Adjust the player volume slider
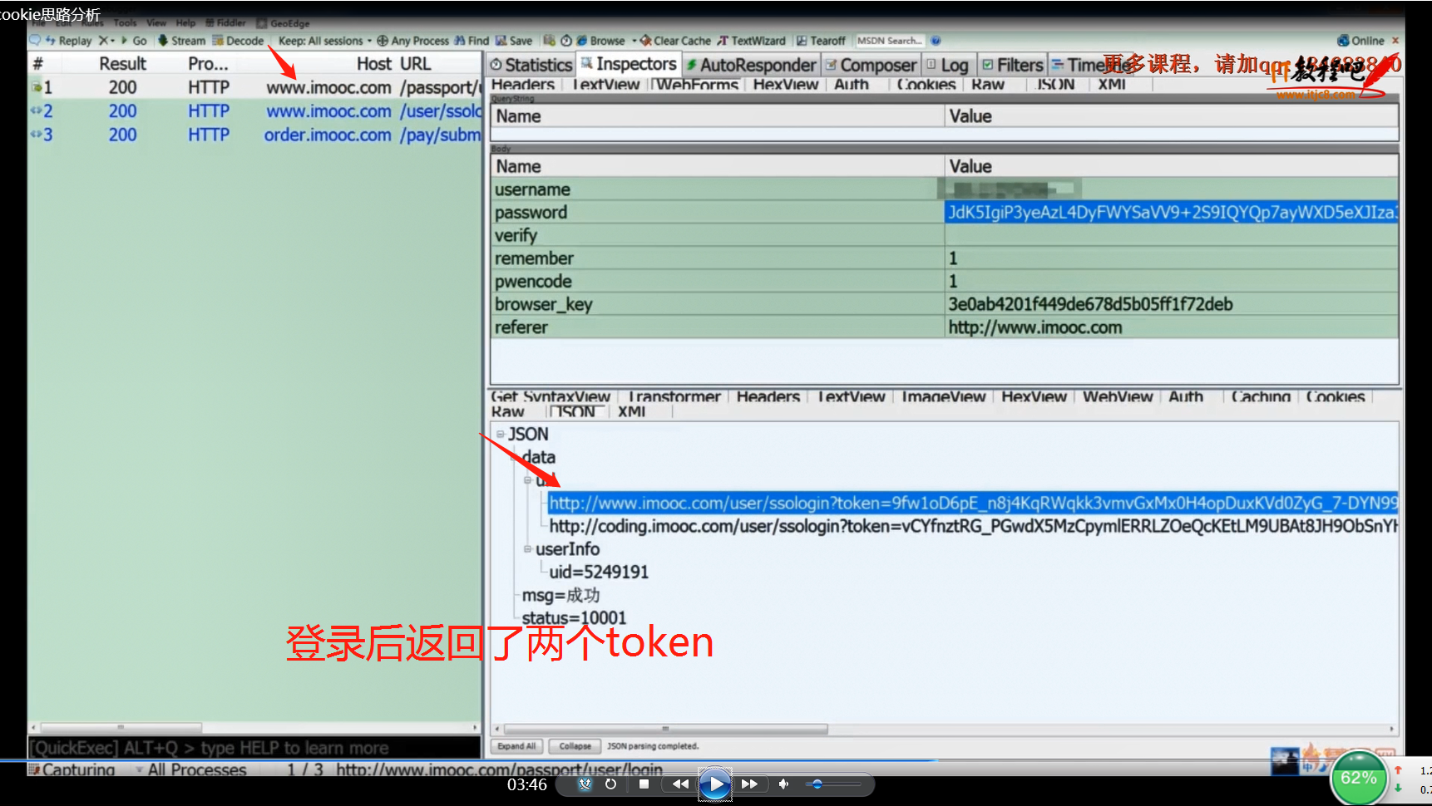The width and height of the screenshot is (1432, 806). [832, 784]
